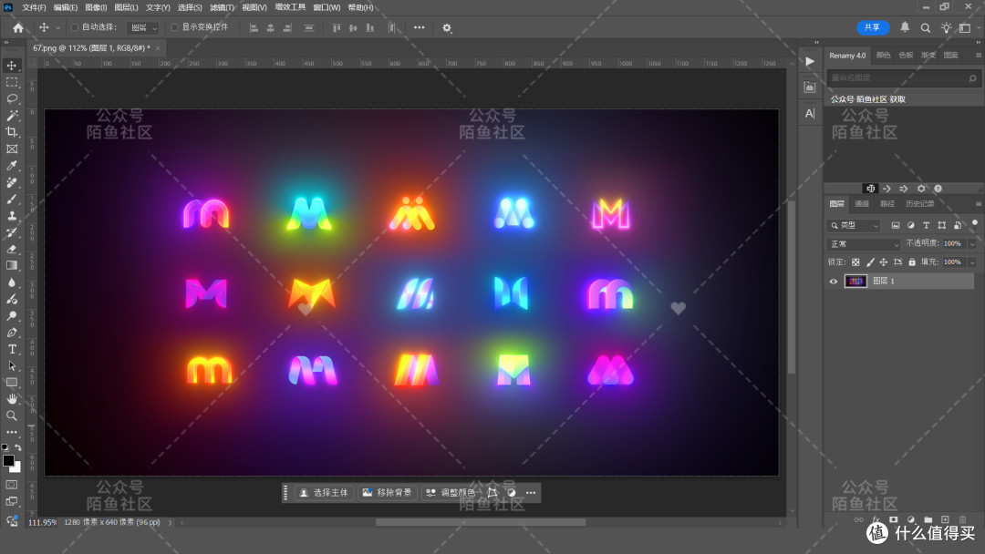Toggle lock all padlock icon
The image size is (985, 554).
912,262
